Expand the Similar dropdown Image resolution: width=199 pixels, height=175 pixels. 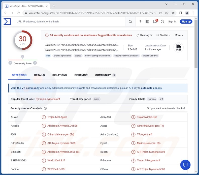pos(163,35)
